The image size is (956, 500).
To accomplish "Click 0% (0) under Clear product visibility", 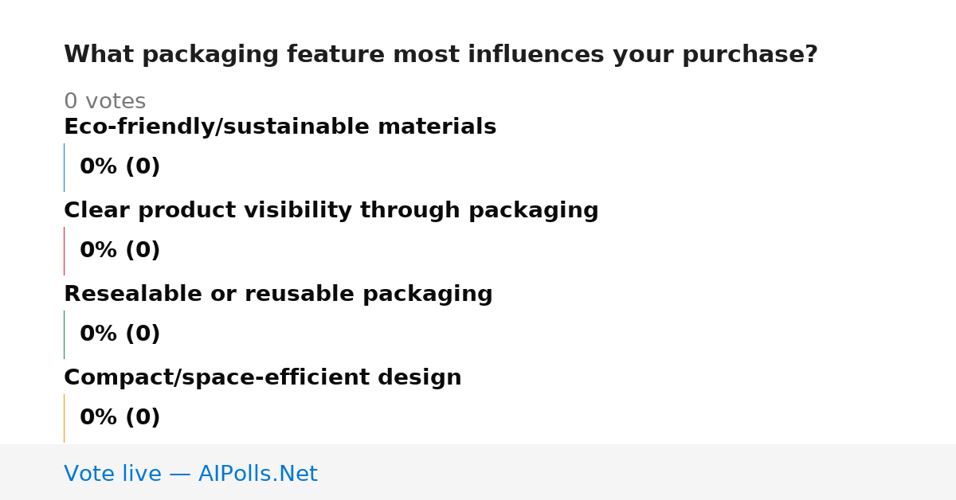I will click(x=119, y=251).
